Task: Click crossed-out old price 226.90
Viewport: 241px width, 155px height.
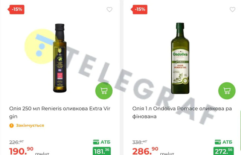Action: pyautogui.click(x=17, y=142)
